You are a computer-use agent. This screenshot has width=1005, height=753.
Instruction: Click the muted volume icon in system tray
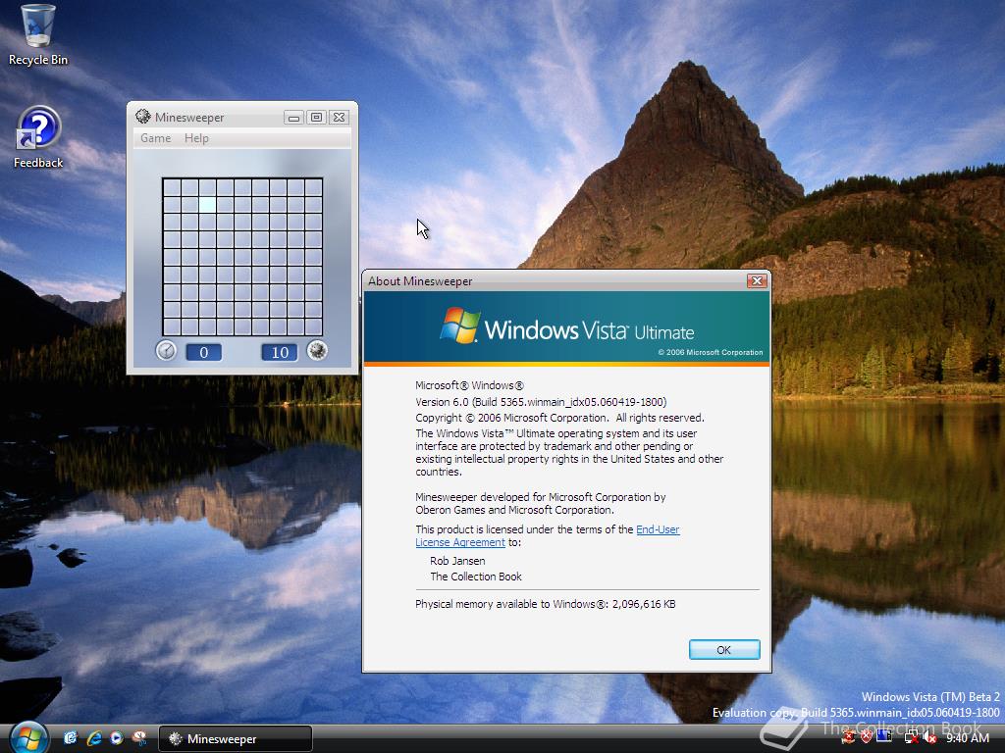[x=930, y=738]
